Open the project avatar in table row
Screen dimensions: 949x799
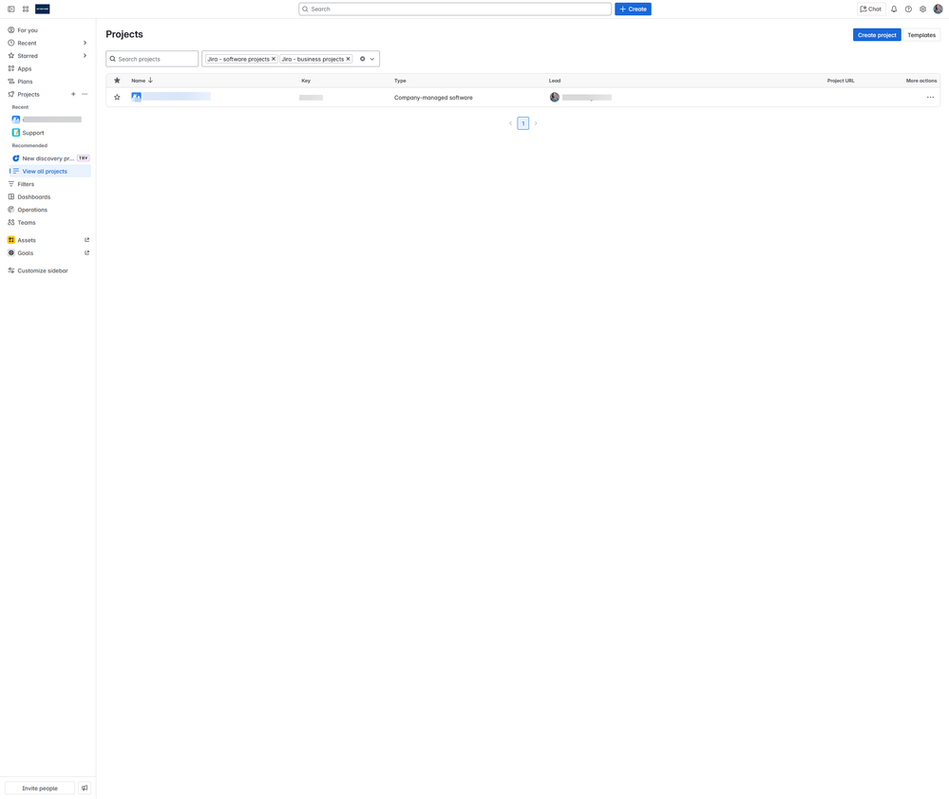tap(136, 97)
